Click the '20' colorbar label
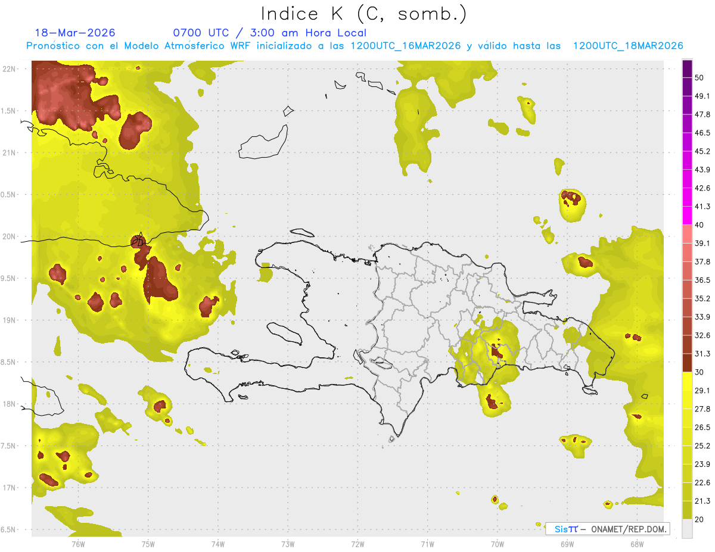Screen dimensions: 715x552 [x=700, y=520]
